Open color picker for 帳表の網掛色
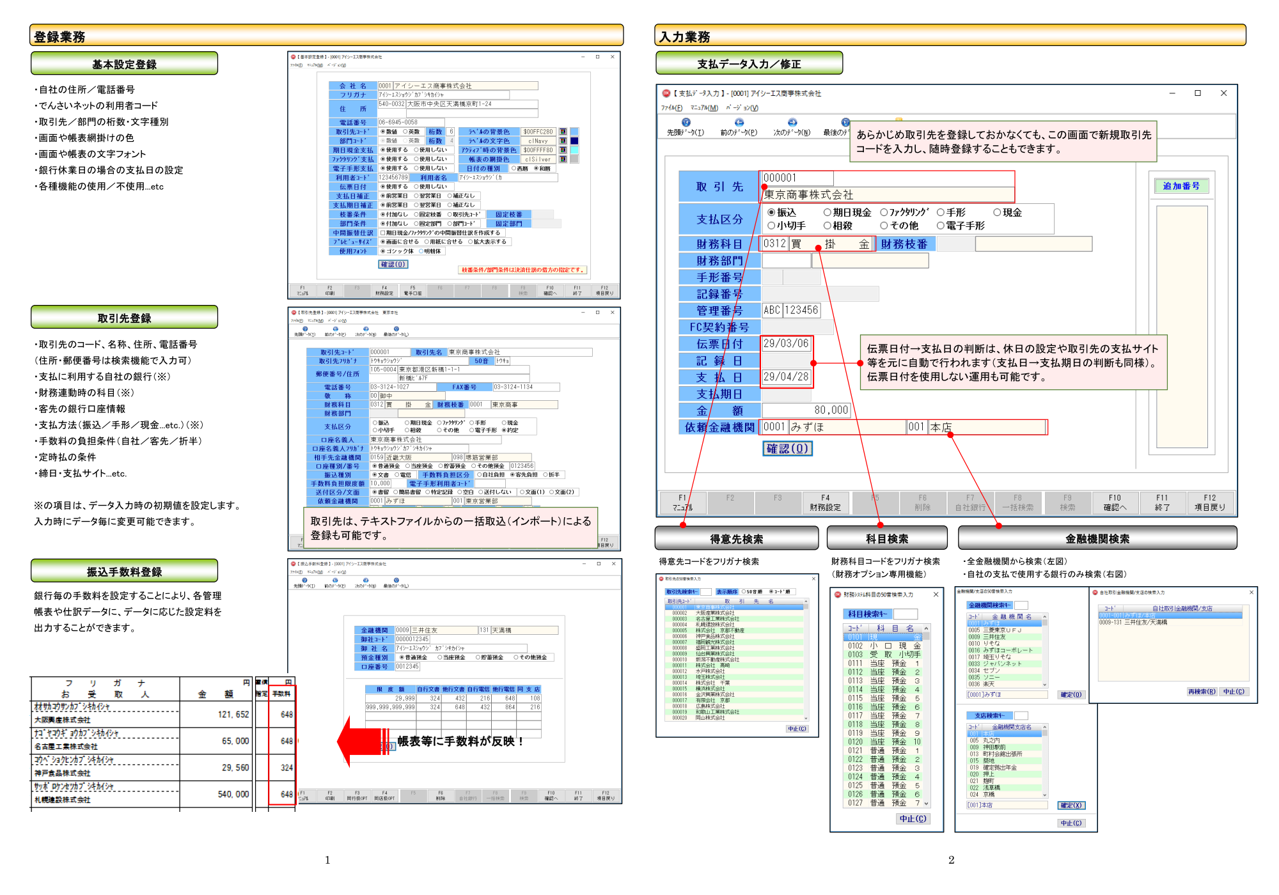Image resolution: width=1279 pixels, height=895 pixels. point(563,159)
